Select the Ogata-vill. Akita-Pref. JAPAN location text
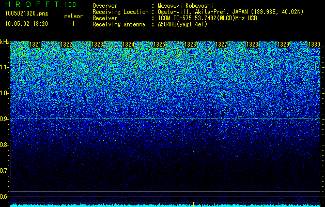 point(230,12)
